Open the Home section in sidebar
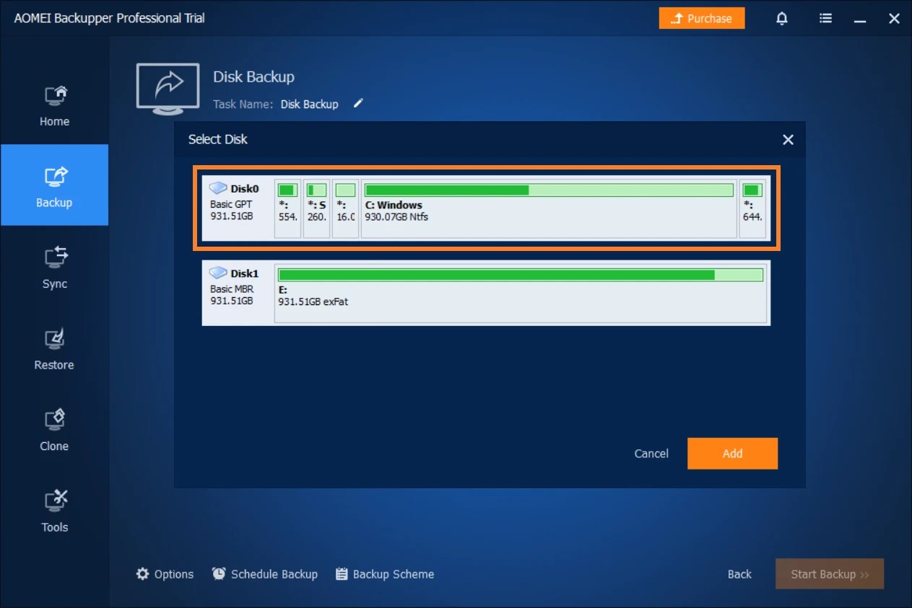 (54, 105)
